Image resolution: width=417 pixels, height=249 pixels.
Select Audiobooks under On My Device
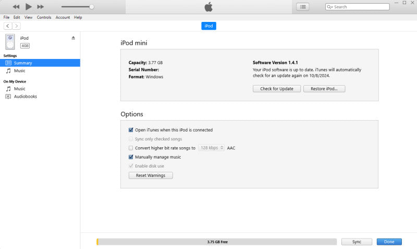pyautogui.click(x=40, y=97)
